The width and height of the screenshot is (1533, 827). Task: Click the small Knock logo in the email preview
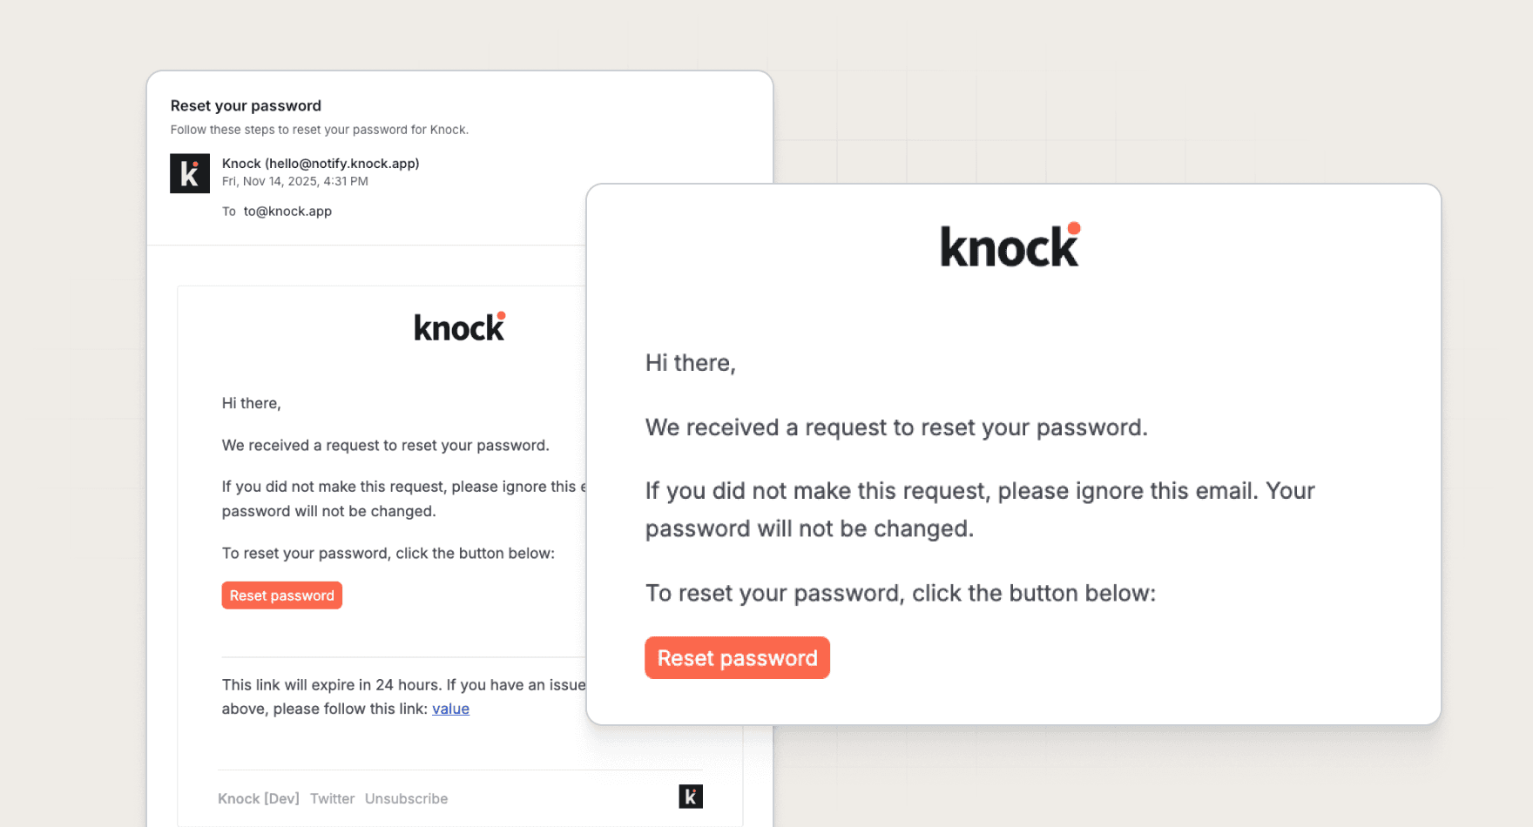click(459, 327)
